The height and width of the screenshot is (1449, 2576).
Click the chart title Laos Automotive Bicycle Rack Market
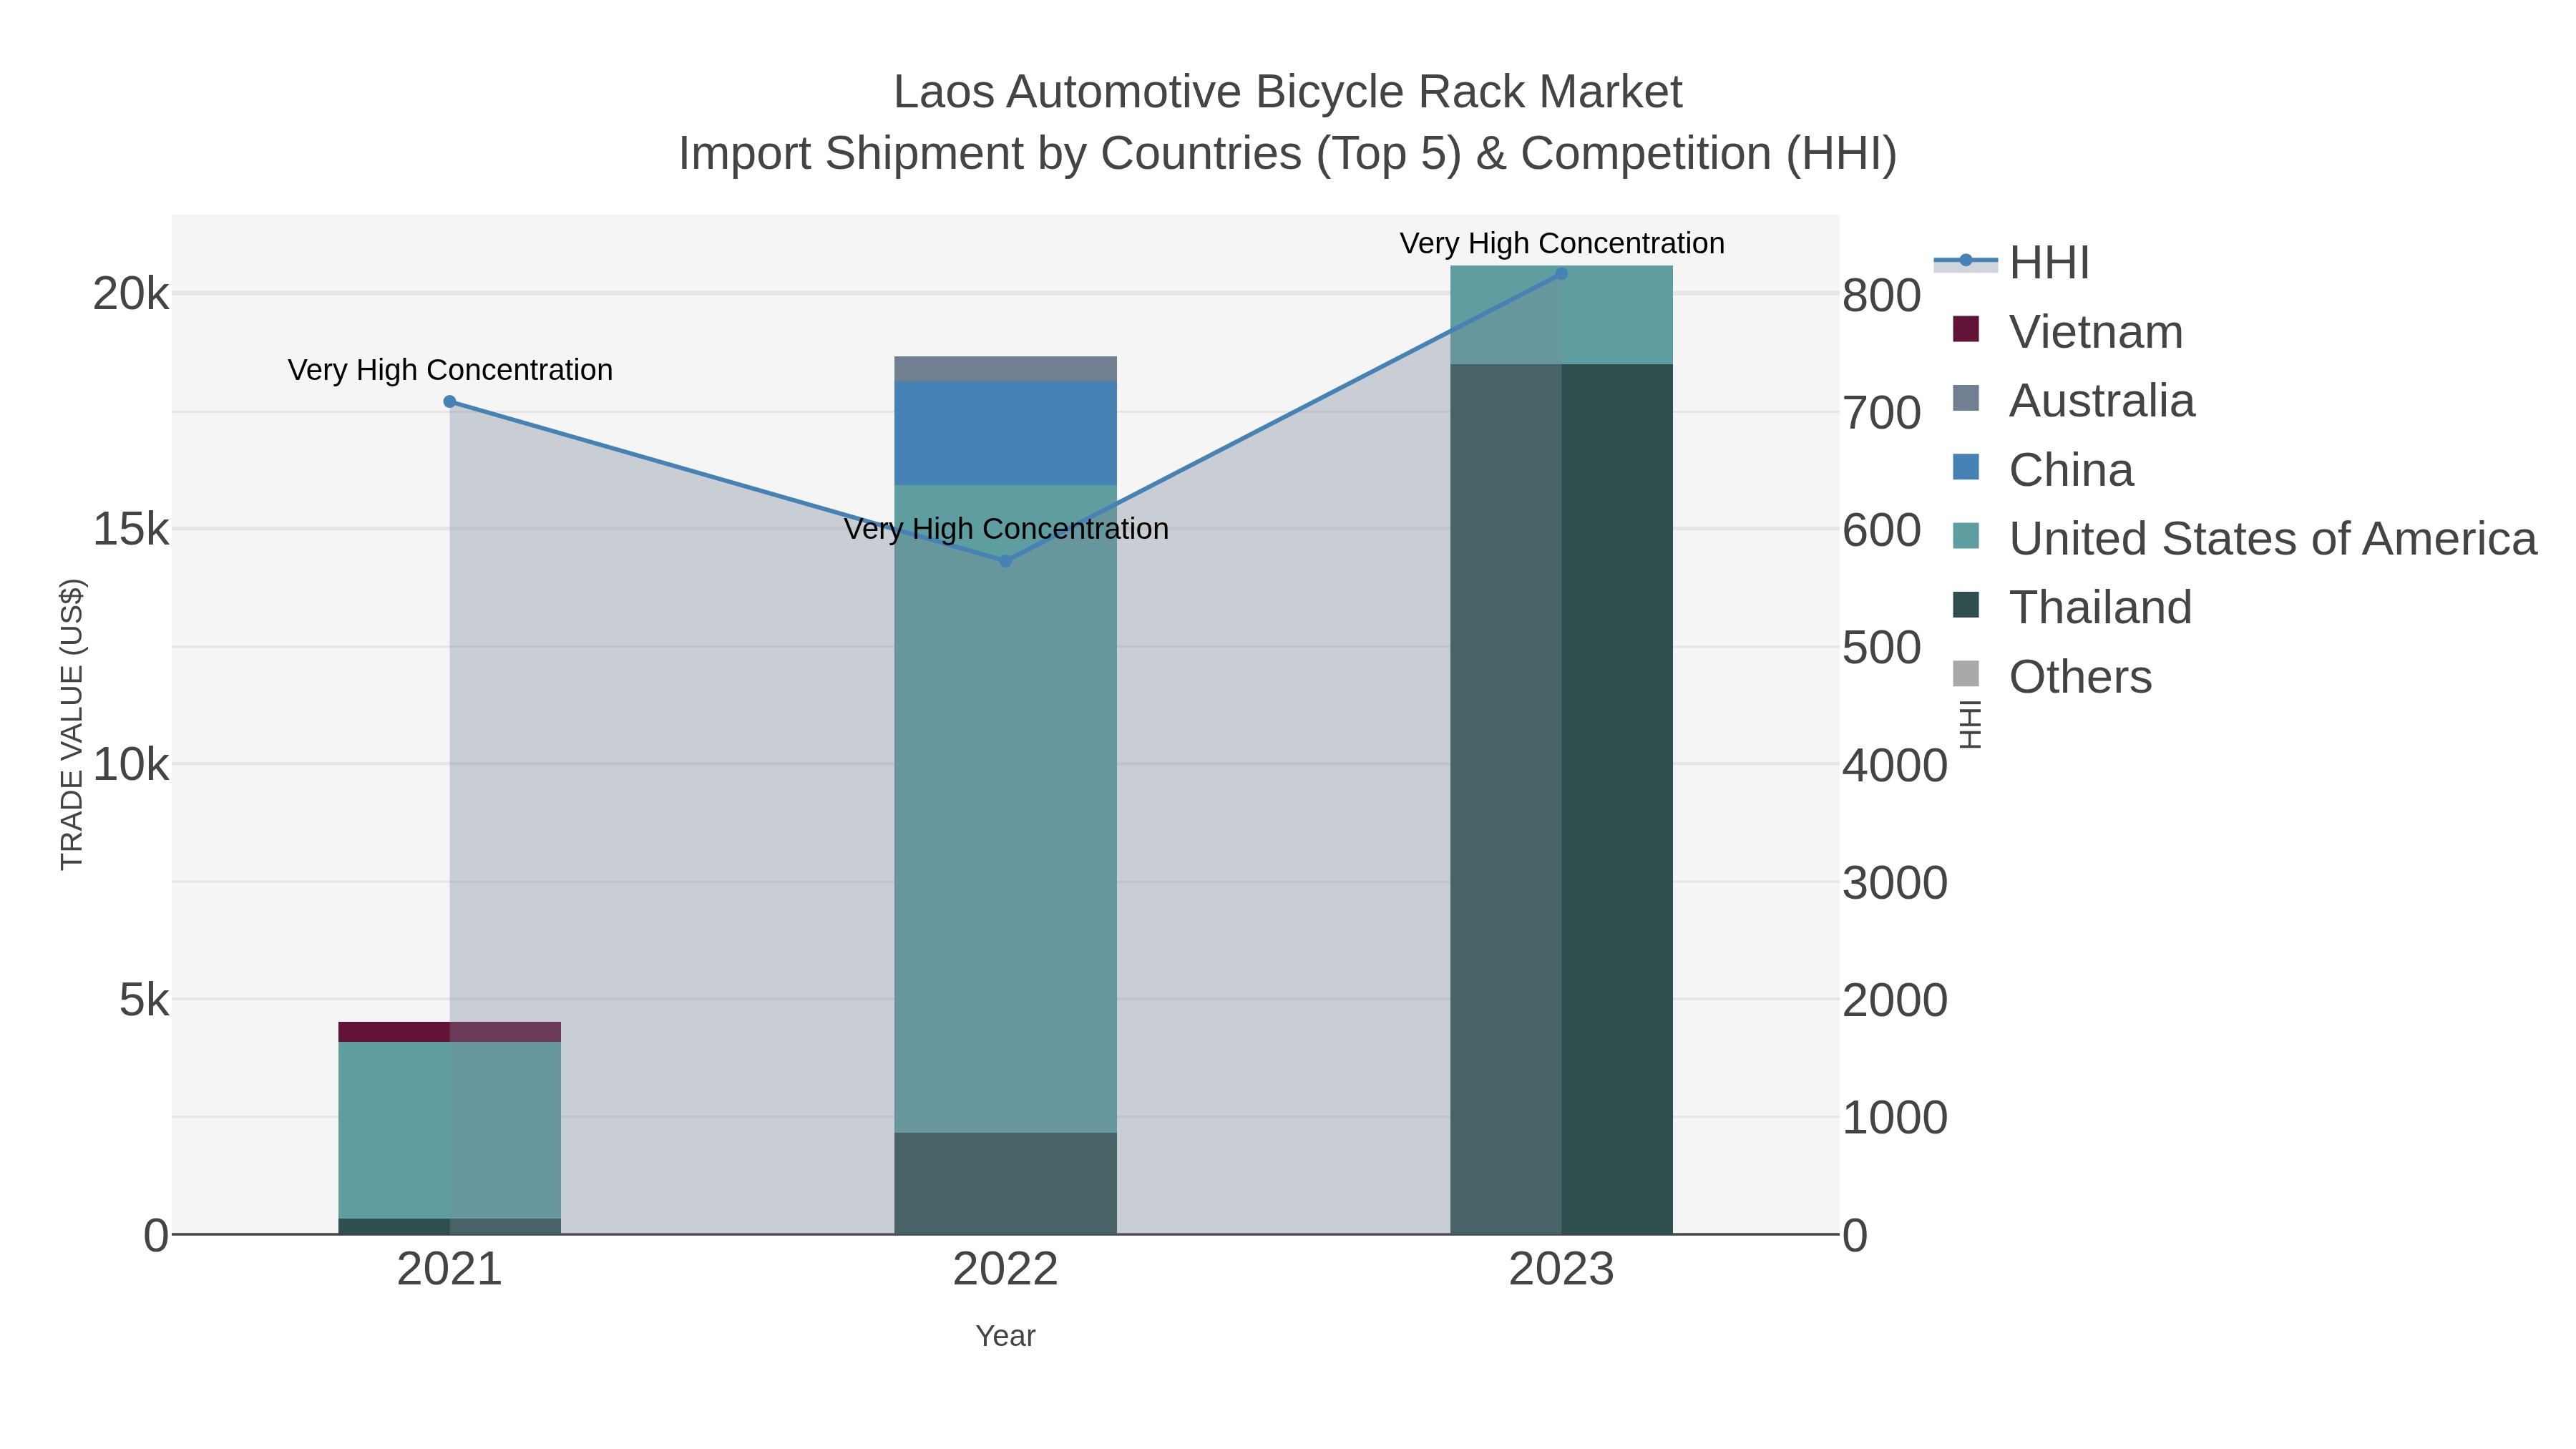tap(1288, 92)
